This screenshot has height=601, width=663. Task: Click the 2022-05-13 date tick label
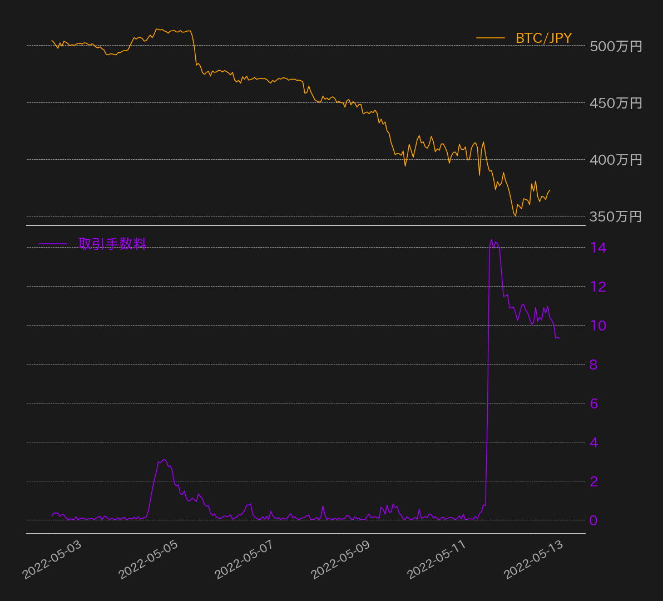coord(533,559)
